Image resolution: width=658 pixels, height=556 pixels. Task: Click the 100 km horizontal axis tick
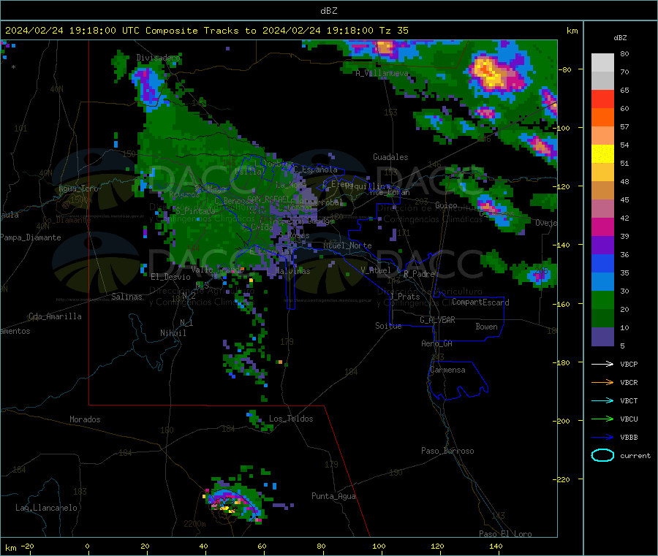[379, 546]
